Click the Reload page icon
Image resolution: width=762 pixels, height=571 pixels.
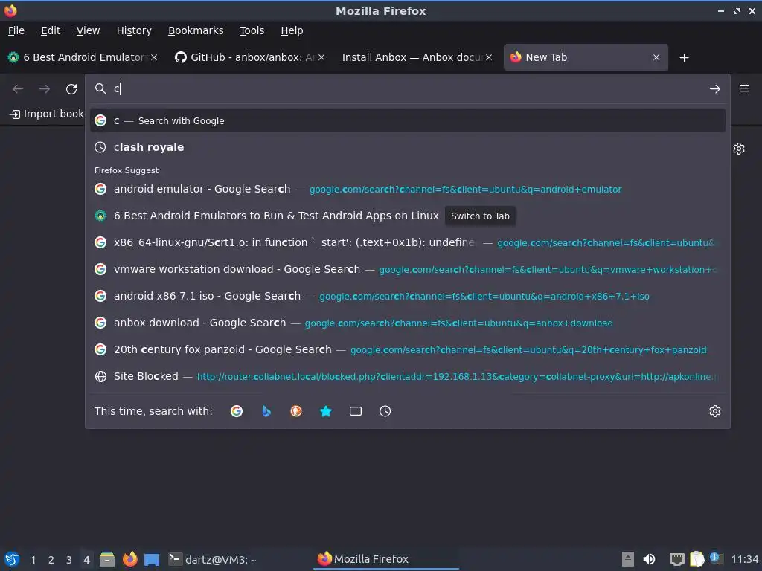pyautogui.click(x=71, y=89)
